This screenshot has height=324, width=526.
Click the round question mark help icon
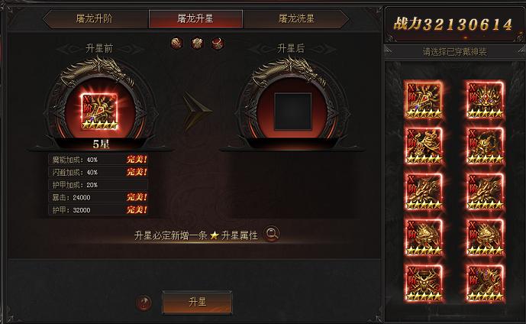[x=144, y=303]
